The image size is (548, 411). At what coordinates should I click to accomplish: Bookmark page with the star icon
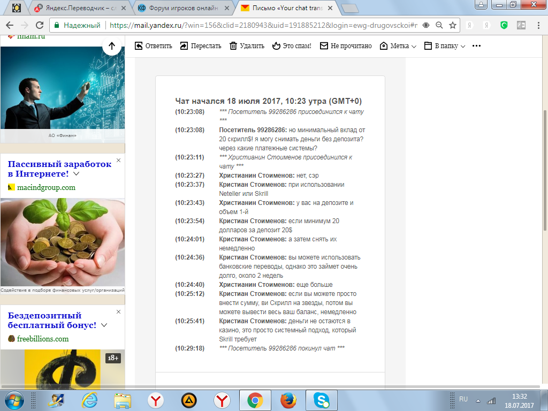pyautogui.click(x=453, y=25)
